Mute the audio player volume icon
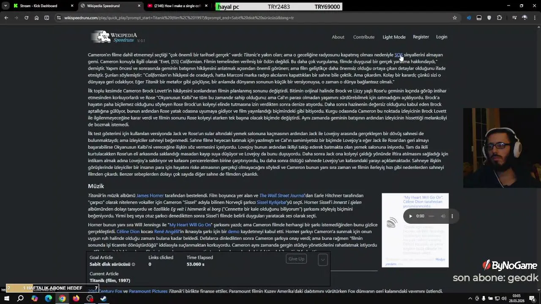Screen dimensions: 541x304 click(x=443, y=216)
